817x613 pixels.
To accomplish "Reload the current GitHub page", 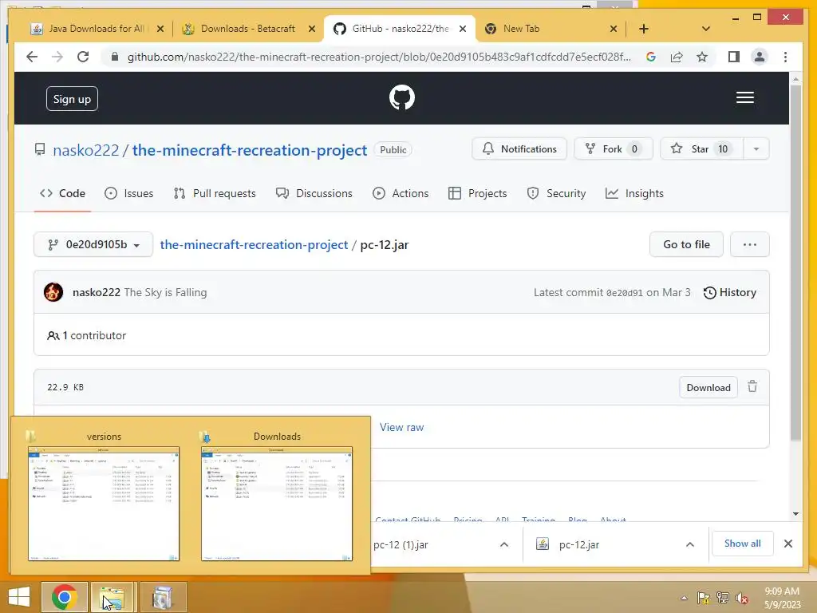I will (83, 57).
